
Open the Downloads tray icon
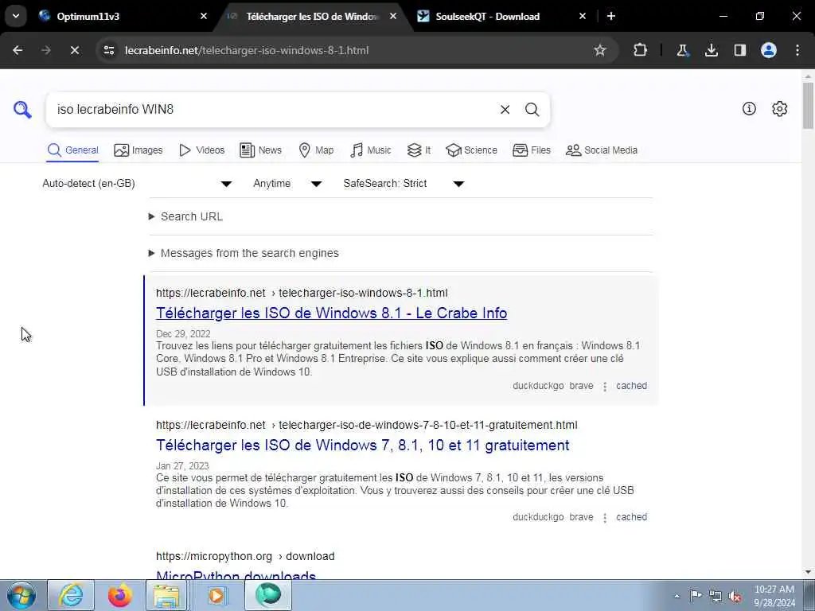click(711, 50)
